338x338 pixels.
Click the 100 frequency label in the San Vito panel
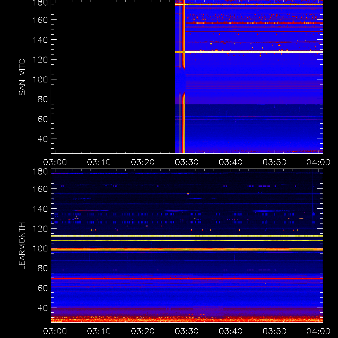[x=40, y=79]
